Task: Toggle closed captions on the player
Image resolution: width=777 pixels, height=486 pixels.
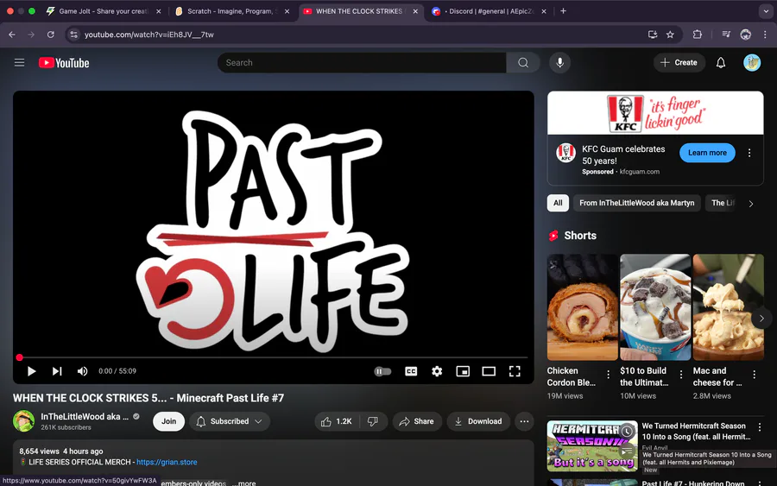Action: coord(411,371)
